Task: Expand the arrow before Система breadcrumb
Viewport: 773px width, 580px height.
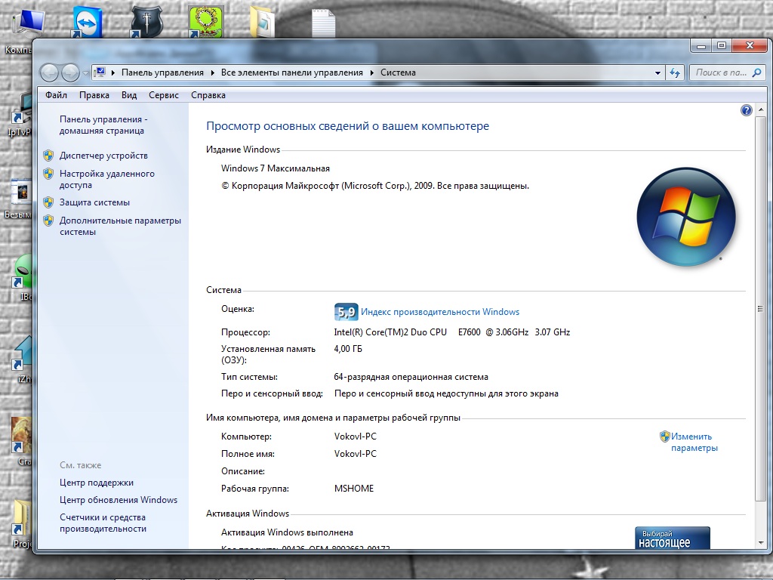Action: (x=371, y=73)
